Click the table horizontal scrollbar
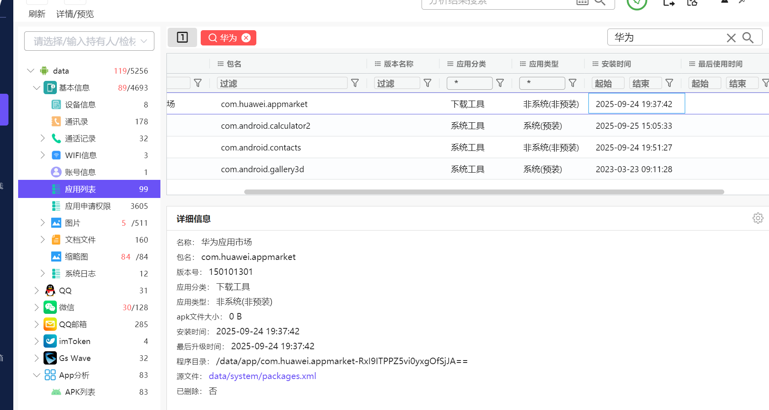769x410 pixels. click(x=484, y=192)
